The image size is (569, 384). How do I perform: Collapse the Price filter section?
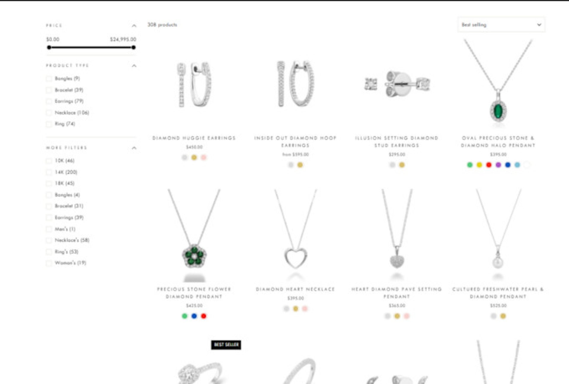click(134, 25)
